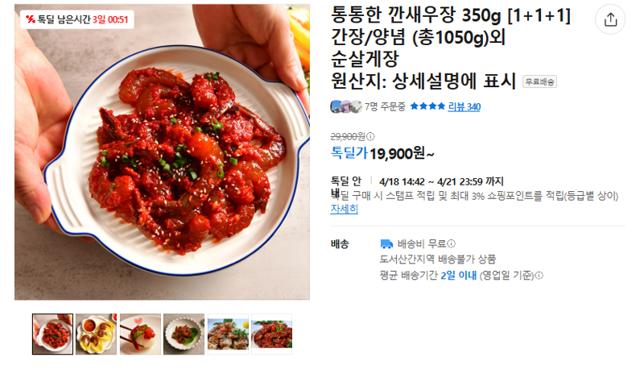644x374 pixels.
Task: Click the blue delivery truck icon
Action: click(x=386, y=244)
